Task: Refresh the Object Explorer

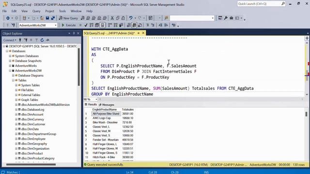Action: [42, 40]
